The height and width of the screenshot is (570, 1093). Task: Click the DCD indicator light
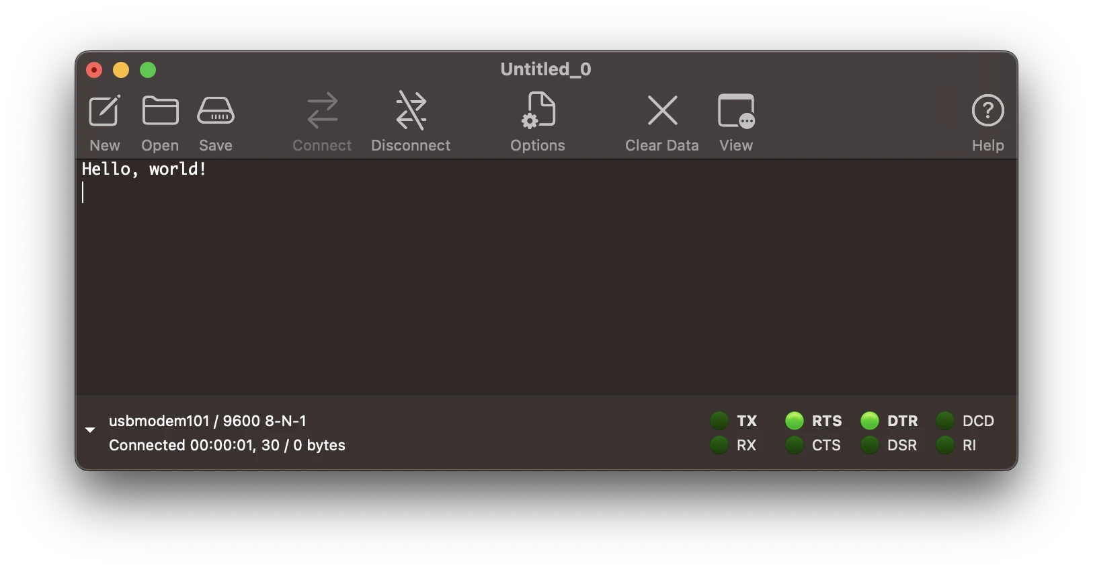945,421
